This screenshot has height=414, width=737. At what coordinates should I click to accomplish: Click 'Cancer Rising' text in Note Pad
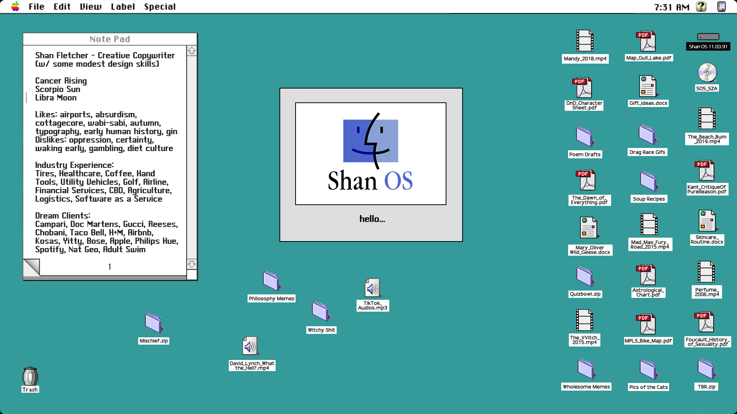pos(61,80)
